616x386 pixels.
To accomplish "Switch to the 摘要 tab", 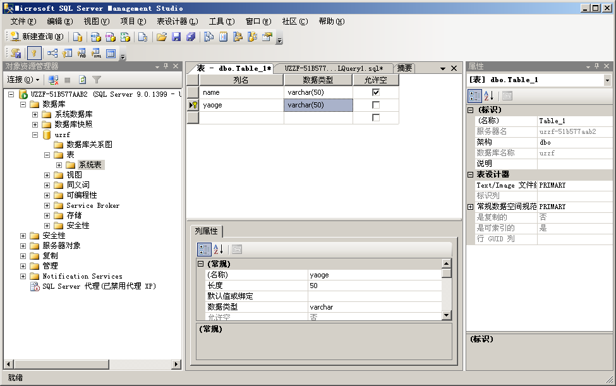I will [x=404, y=68].
